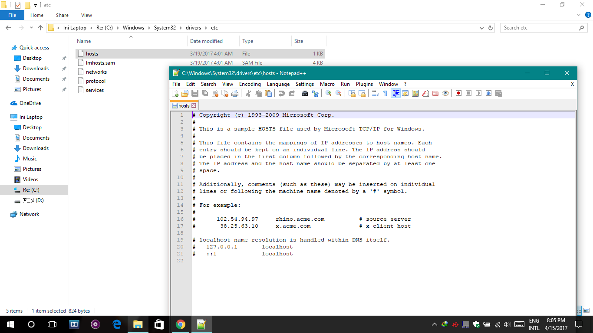
Task: Click the Save All toolbar icon
Action: point(205,93)
